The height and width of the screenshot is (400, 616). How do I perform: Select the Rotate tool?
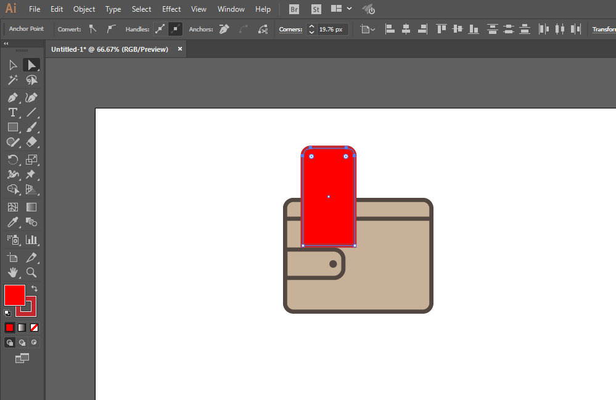[x=12, y=160]
